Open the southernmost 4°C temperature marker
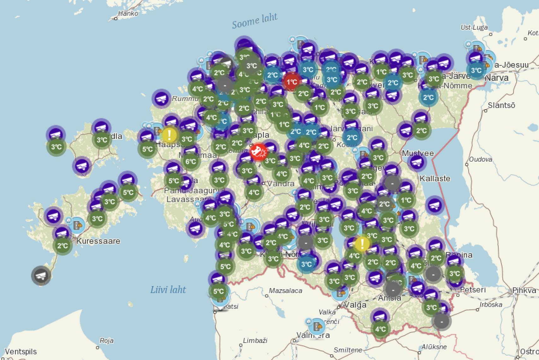 pyautogui.click(x=380, y=329)
